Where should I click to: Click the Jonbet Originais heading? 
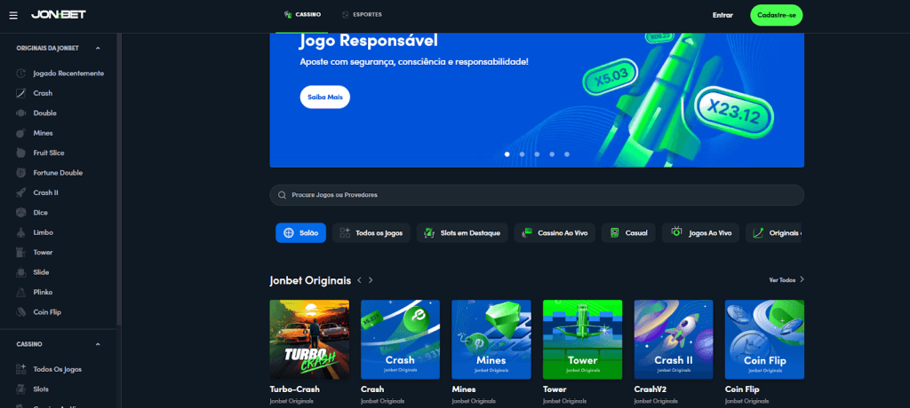(310, 280)
